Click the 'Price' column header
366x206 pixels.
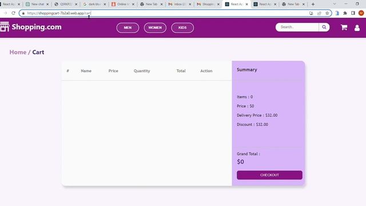point(113,71)
